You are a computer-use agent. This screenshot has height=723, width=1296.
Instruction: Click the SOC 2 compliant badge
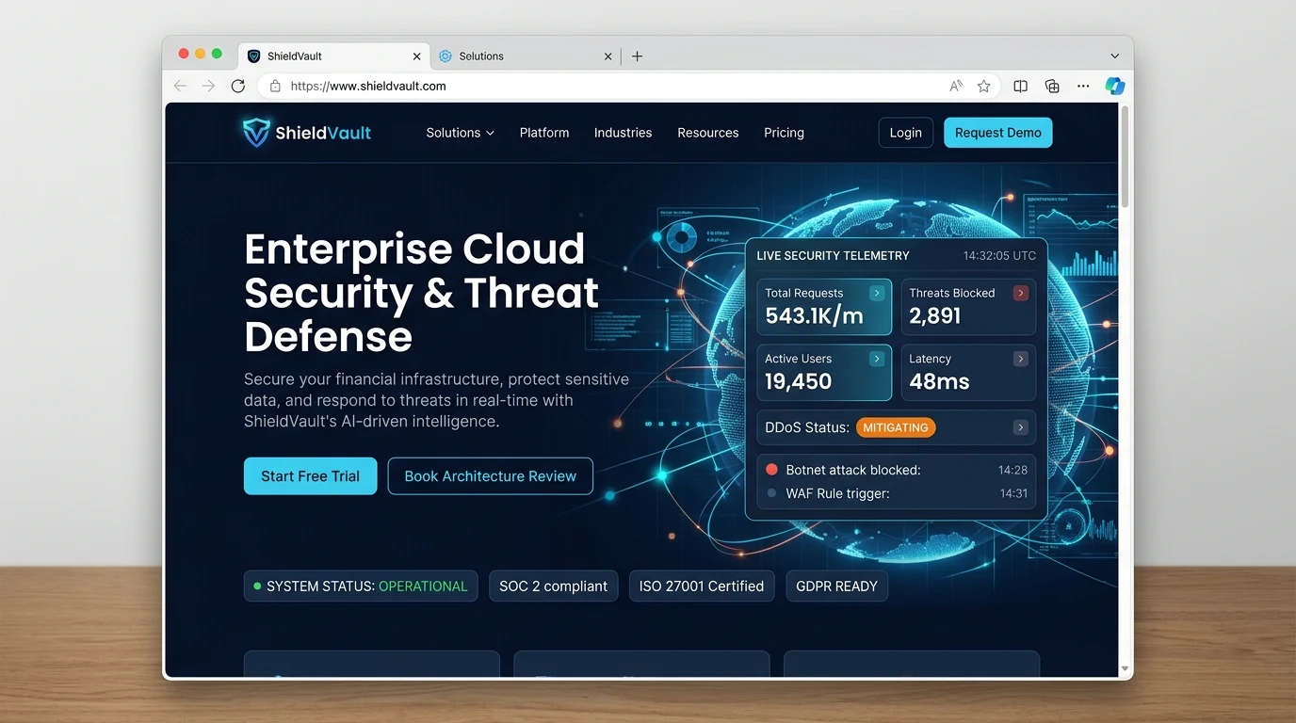[x=554, y=586]
